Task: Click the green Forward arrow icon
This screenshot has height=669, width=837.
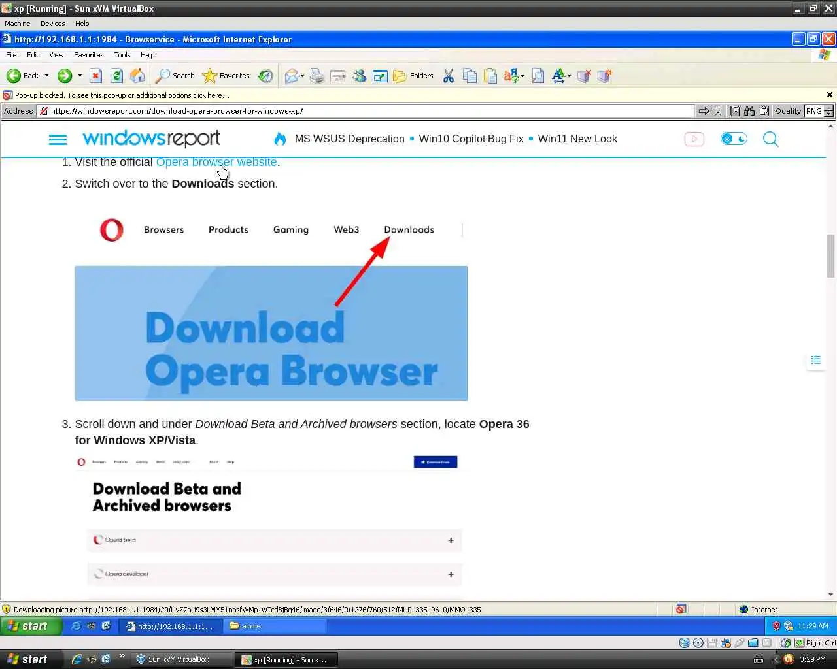Action: click(64, 76)
